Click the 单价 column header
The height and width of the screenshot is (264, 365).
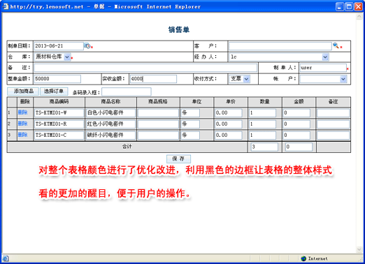[x=231, y=102]
